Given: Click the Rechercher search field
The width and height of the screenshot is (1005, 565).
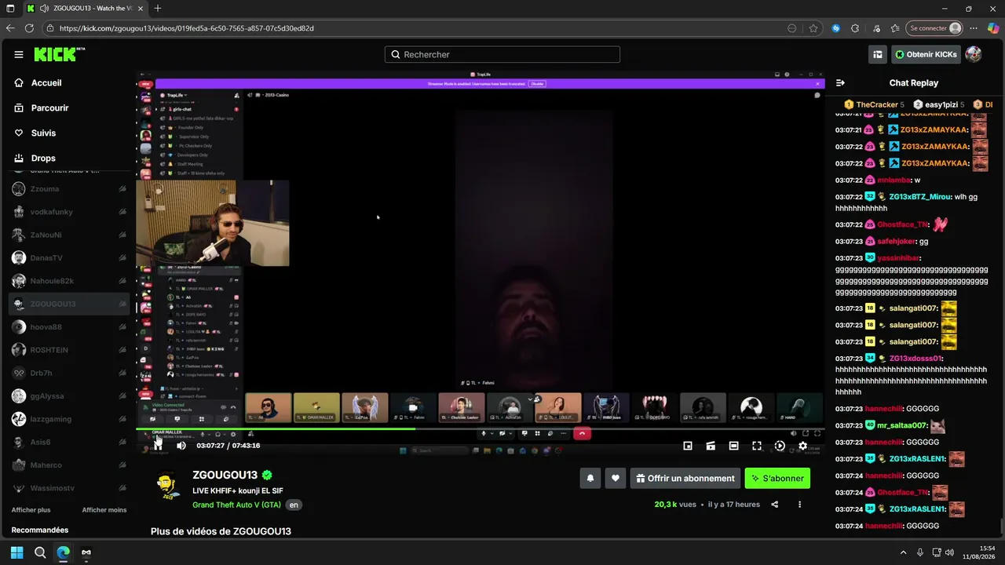Looking at the screenshot, I should [x=502, y=54].
